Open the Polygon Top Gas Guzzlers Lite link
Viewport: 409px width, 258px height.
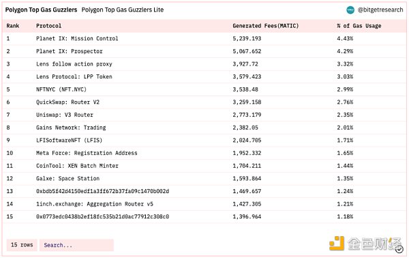(123, 10)
